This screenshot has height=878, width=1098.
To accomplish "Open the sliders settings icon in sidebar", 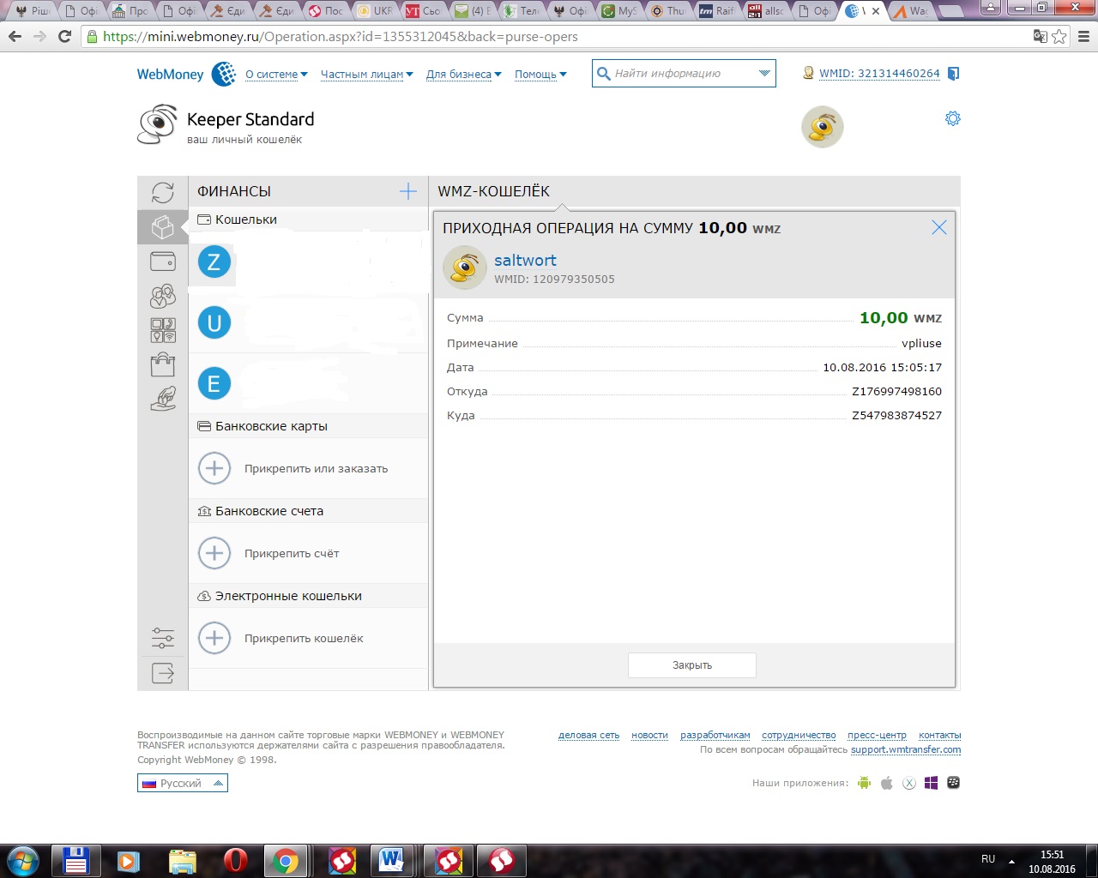I will click(x=163, y=637).
